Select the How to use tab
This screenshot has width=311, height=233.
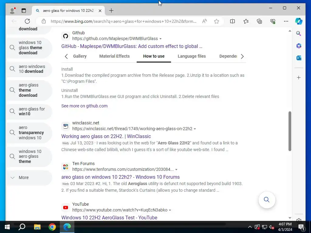[x=154, y=56]
